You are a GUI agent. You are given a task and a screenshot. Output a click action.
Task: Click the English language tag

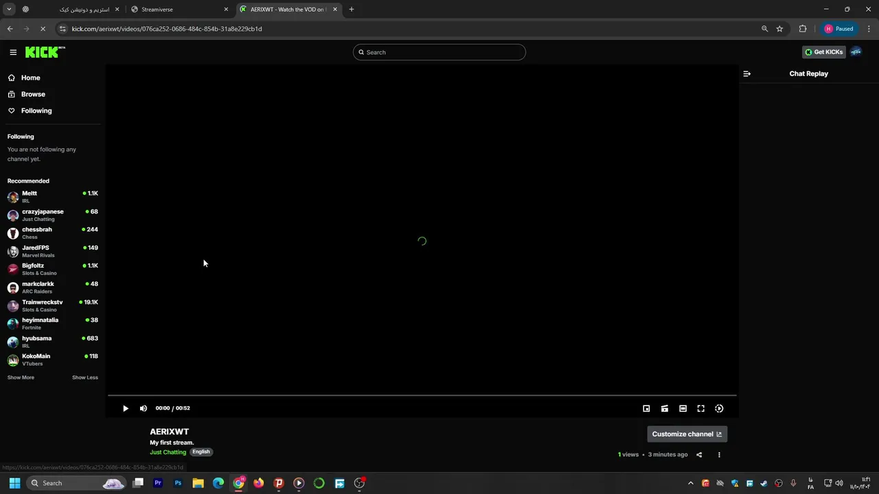coord(201,451)
